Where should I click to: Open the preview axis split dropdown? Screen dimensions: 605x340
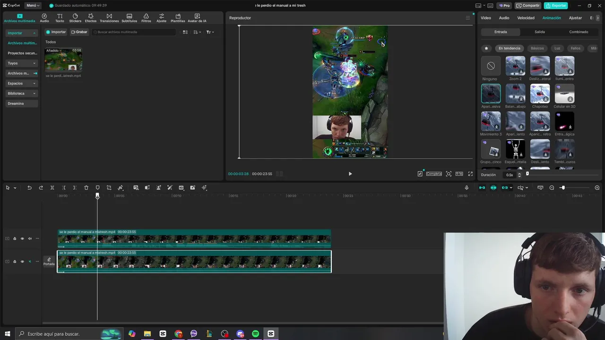[522, 187]
